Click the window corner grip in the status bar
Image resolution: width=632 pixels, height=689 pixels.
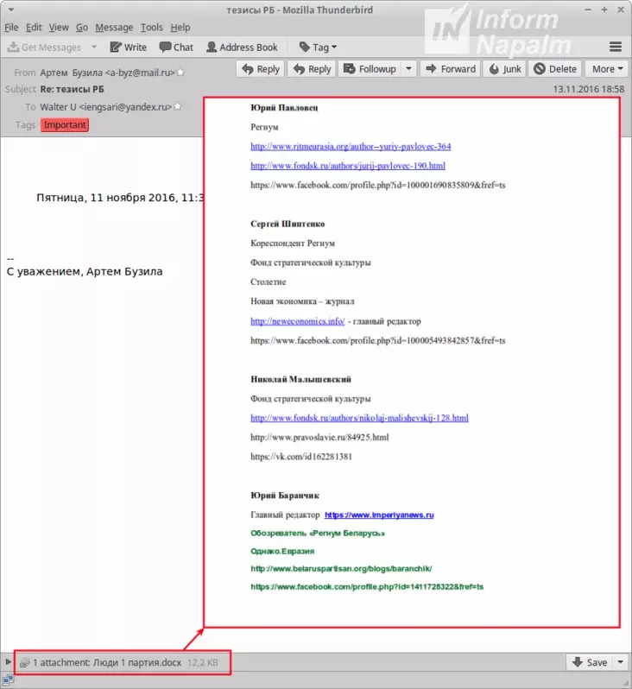[626, 683]
